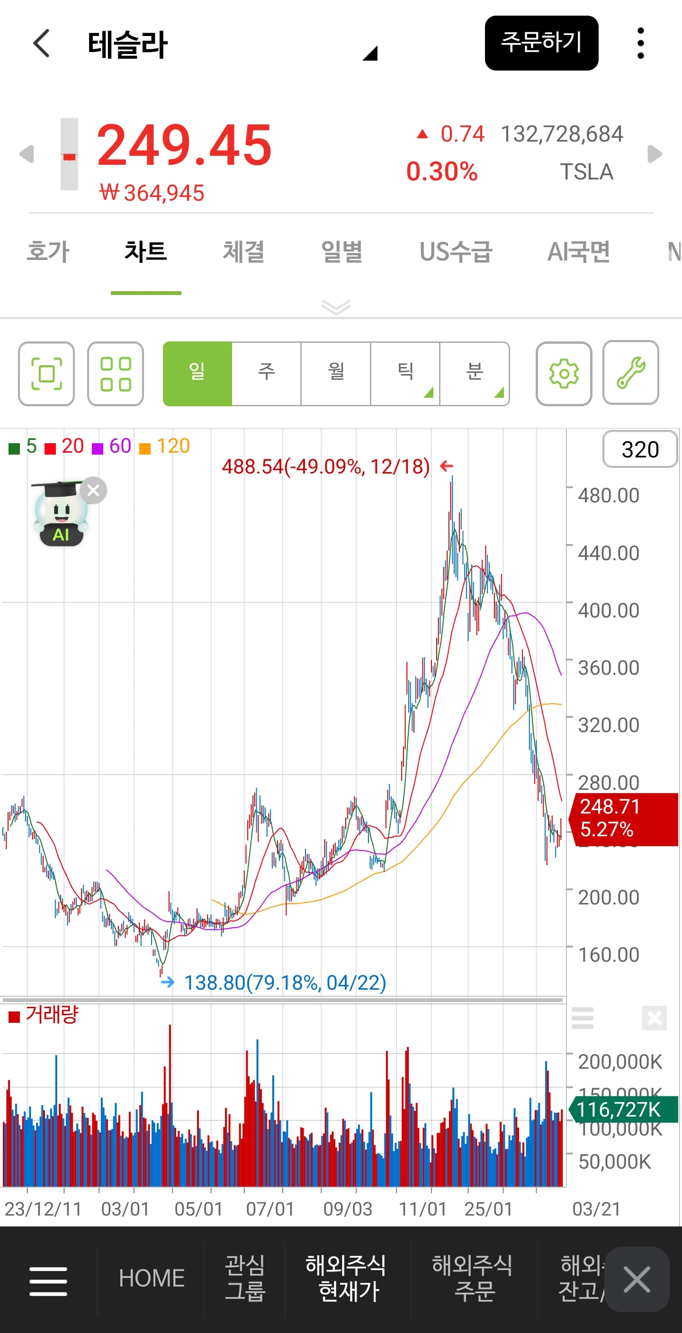
Task: Tap the AI graduate mascot icon
Action: tap(60, 514)
